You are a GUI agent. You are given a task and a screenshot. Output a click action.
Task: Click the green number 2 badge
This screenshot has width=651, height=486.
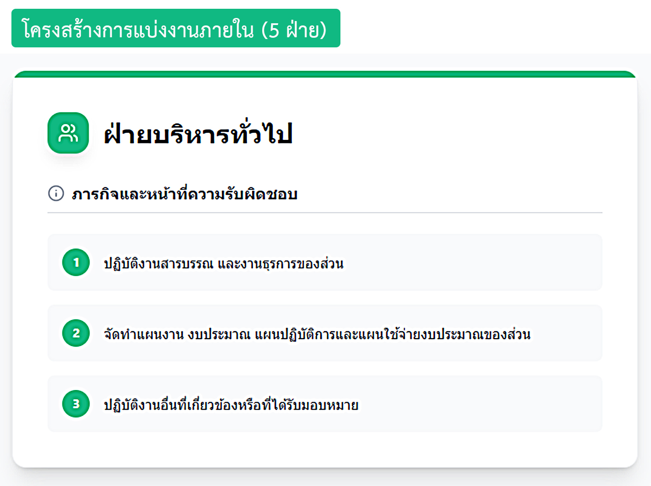point(76,333)
